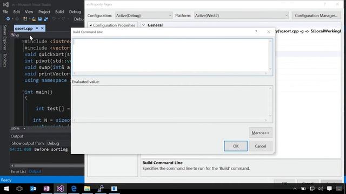Viewport: 346px width, 194px height.
Task: Collapse the #include region in editor
Action: (23, 41)
